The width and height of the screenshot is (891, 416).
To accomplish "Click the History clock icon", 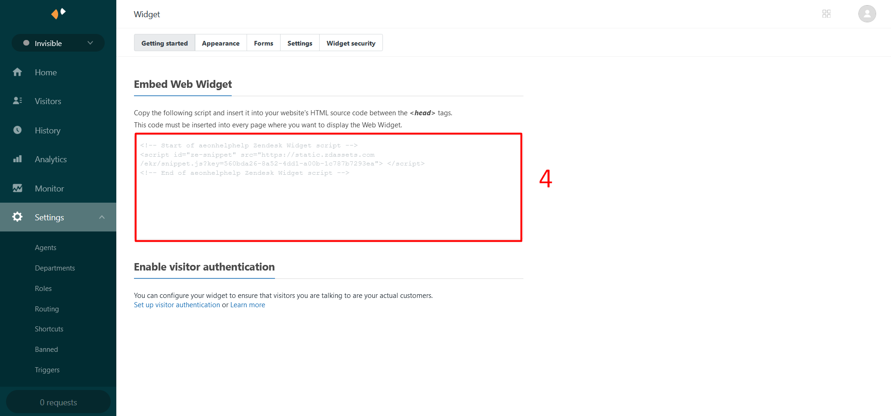I will tap(17, 130).
